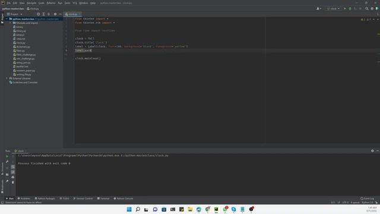
Task: Open the Event Log button
Action: click(367, 199)
